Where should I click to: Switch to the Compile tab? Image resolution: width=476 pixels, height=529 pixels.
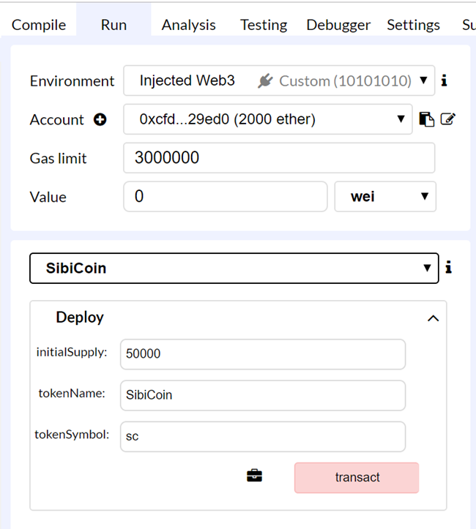point(39,25)
